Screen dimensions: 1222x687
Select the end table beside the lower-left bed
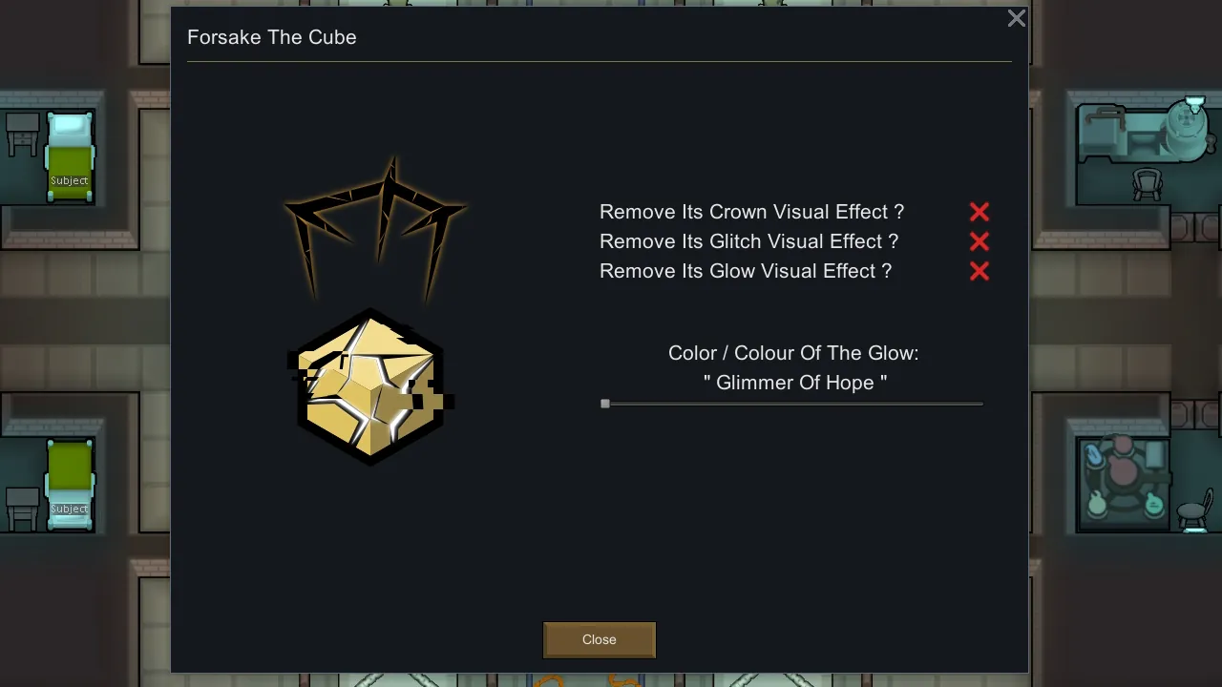coord(23,508)
